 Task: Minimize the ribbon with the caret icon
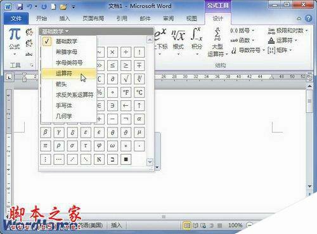click(x=299, y=19)
